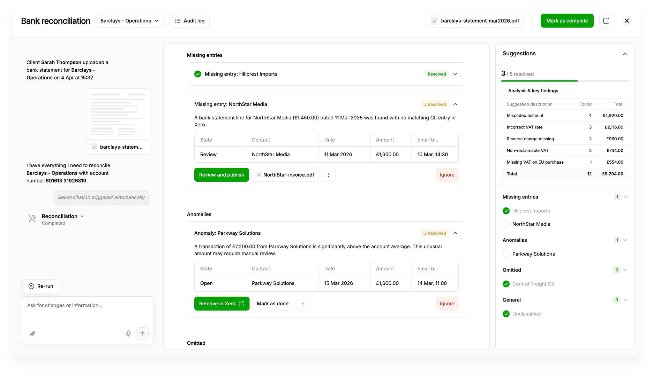Click the Open state cell
This screenshot has height=376, width=653.
tap(220, 283)
